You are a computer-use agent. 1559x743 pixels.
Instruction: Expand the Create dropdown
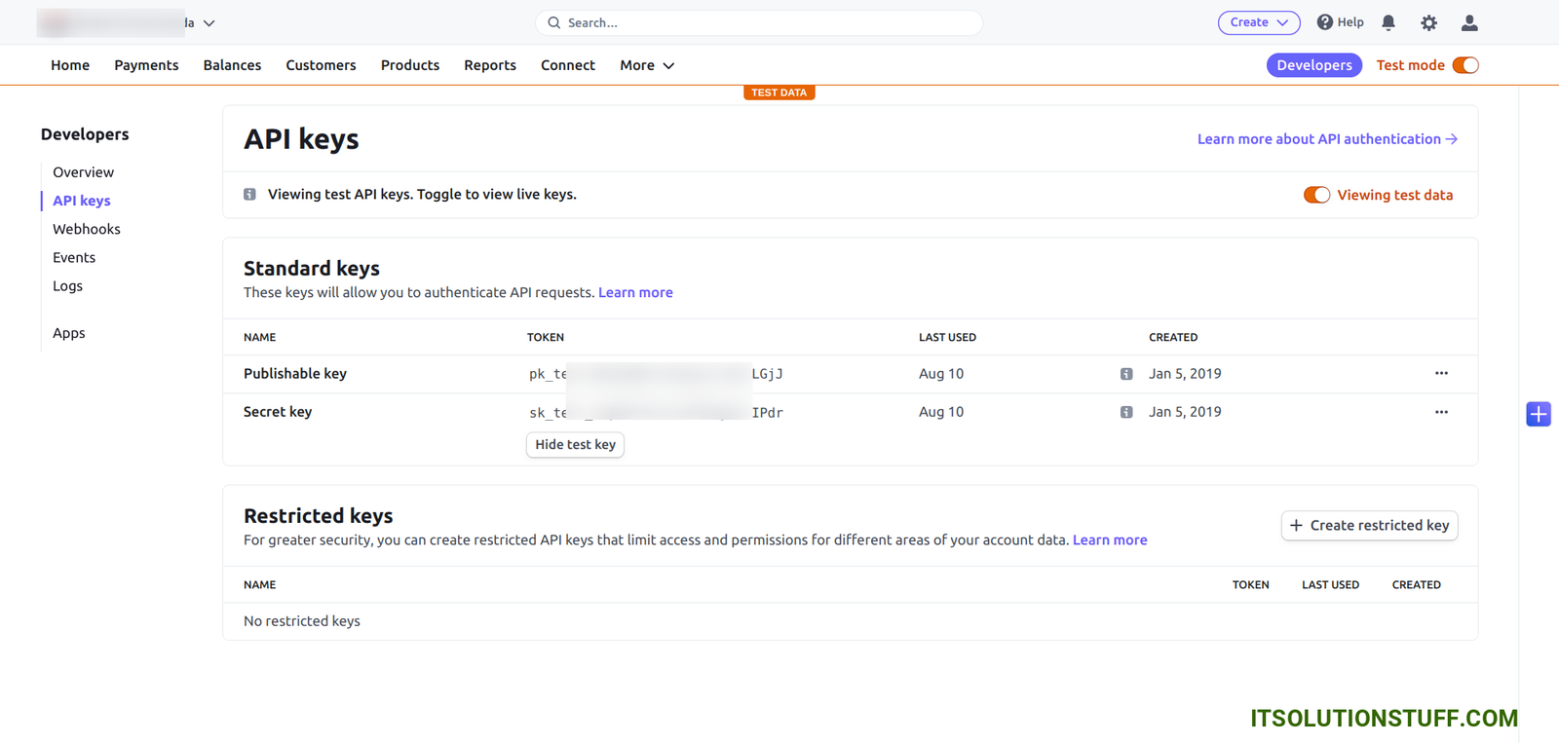click(x=1258, y=22)
